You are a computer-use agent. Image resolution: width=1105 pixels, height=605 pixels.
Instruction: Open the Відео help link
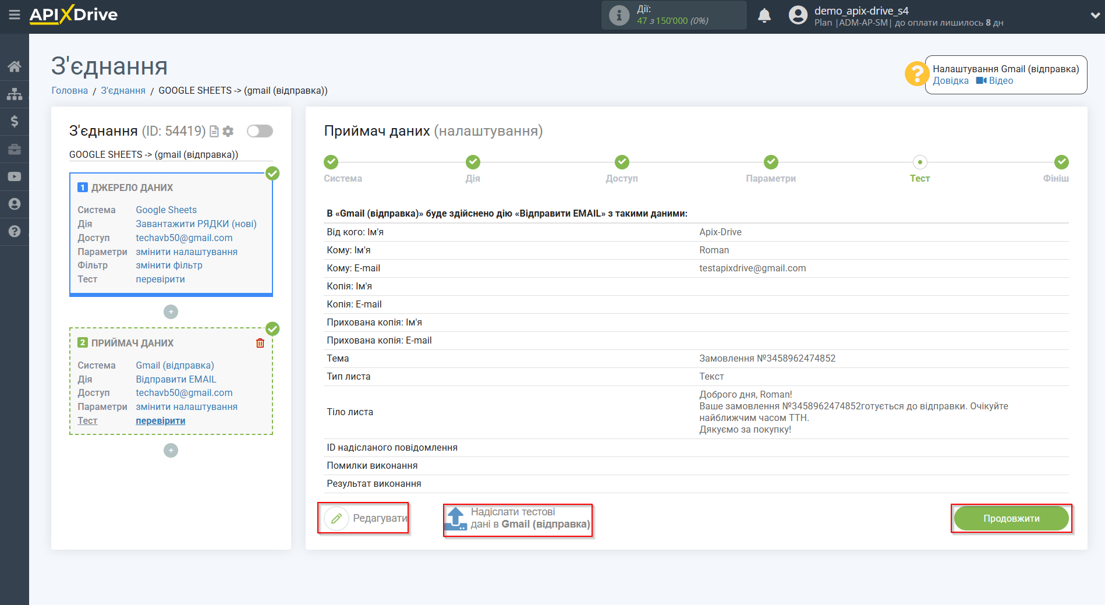point(995,81)
